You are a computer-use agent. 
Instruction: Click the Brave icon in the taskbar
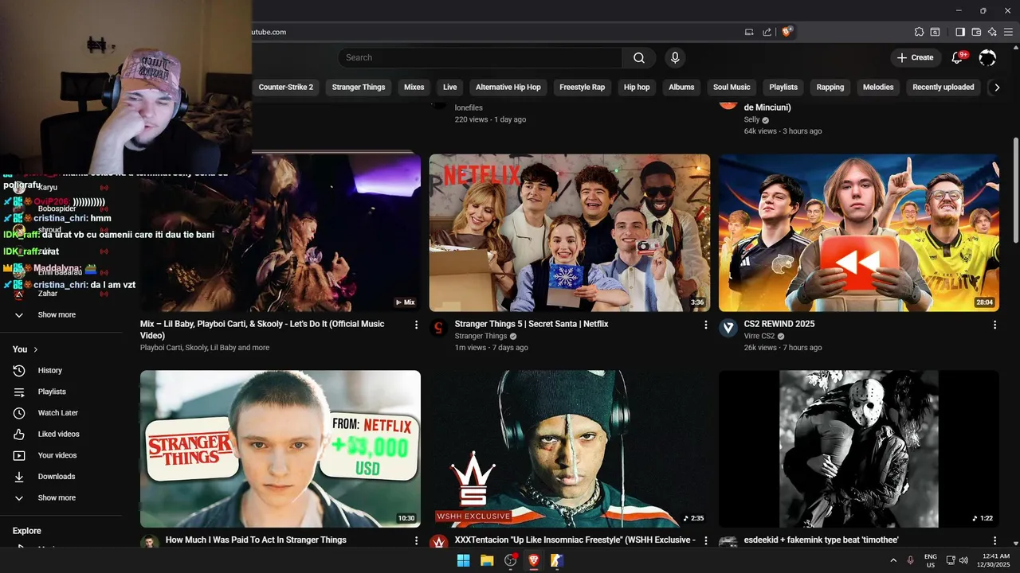(534, 560)
